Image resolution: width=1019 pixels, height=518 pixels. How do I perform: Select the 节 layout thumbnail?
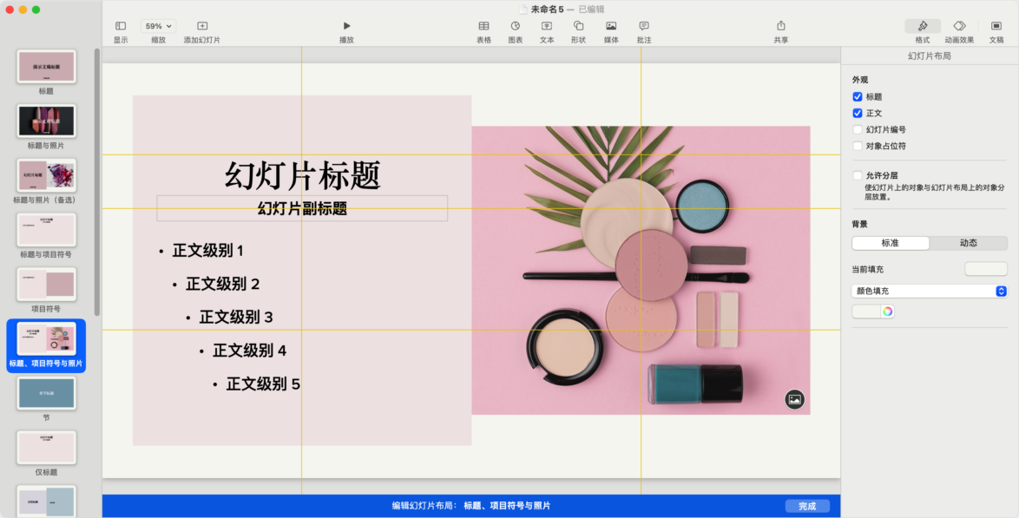[x=46, y=393]
